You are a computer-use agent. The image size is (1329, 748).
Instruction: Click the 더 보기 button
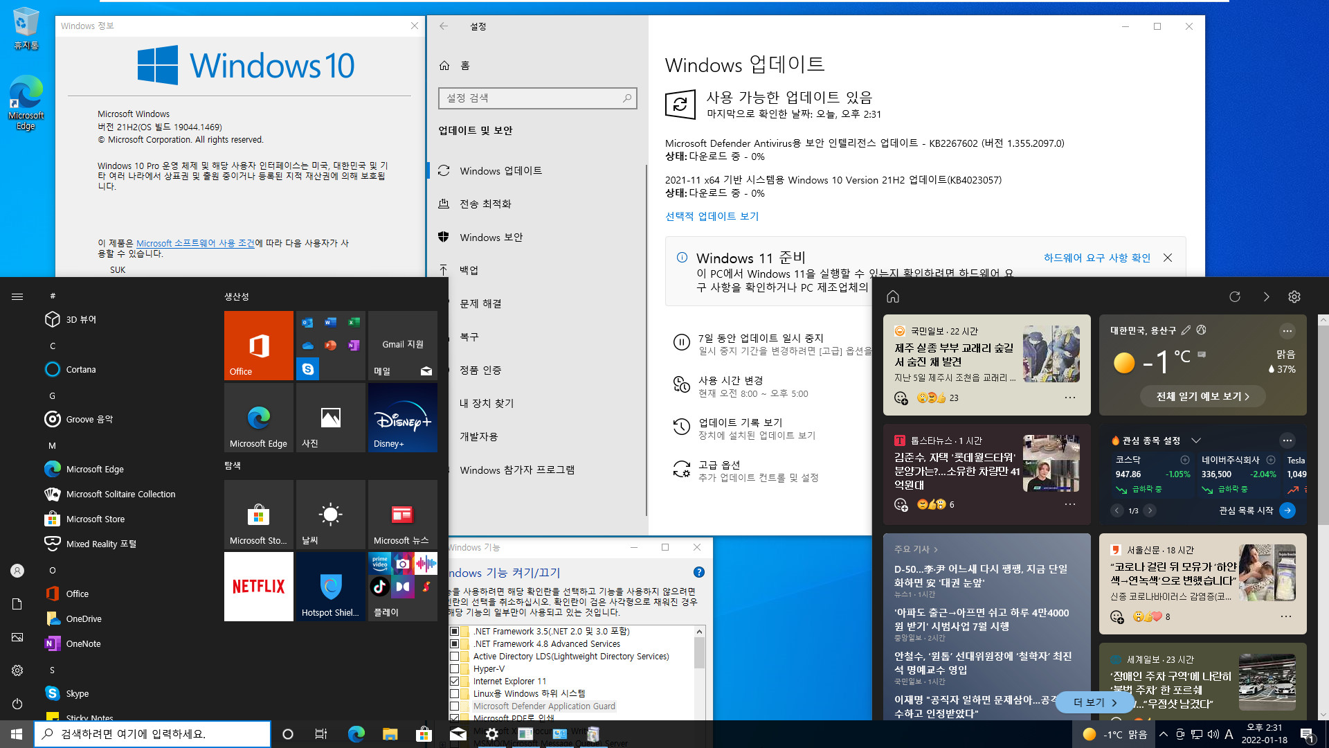click(x=1095, y=702)
